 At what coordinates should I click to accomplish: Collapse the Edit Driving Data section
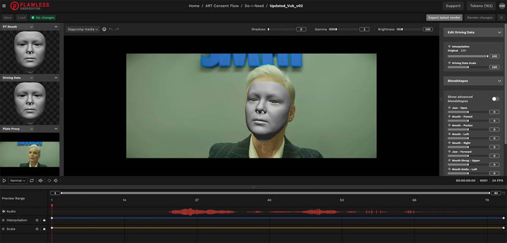499,32
